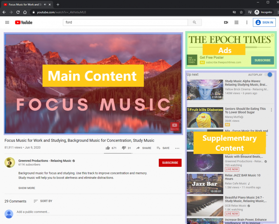Subscribe to Greenred Productions with red button
The height and width of the screenshot is (224, 279).
click(170, 163)
